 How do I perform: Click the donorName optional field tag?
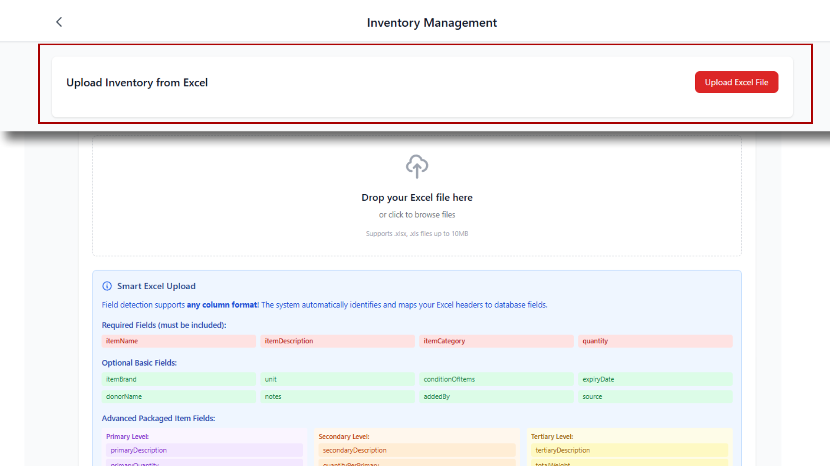pyautogui.click(x=178, y=397)
